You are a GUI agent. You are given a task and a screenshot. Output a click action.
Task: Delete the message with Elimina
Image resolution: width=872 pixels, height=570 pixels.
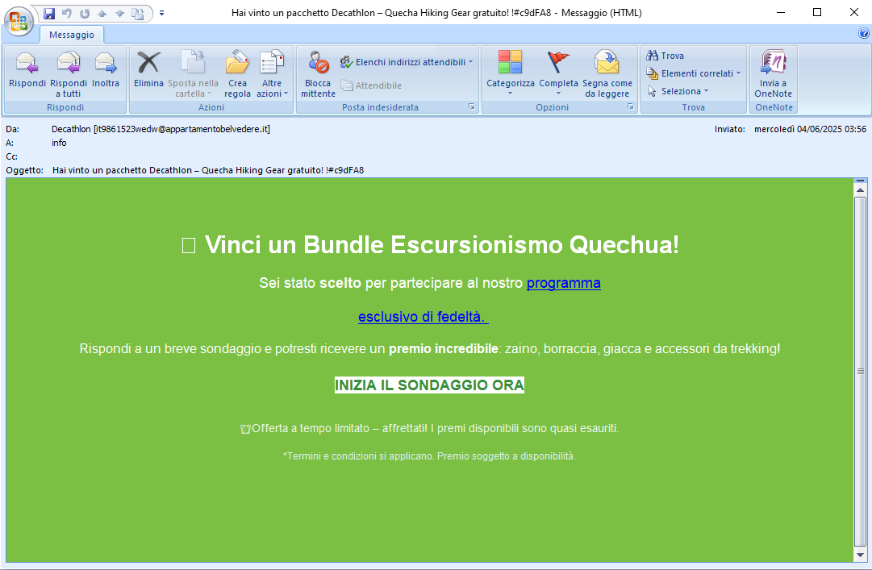click(x=148, y=74)
